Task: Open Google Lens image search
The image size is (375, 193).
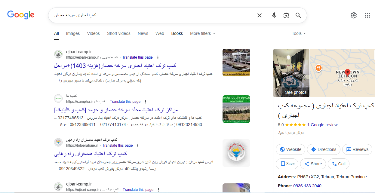Action: [x=286, y=15]
